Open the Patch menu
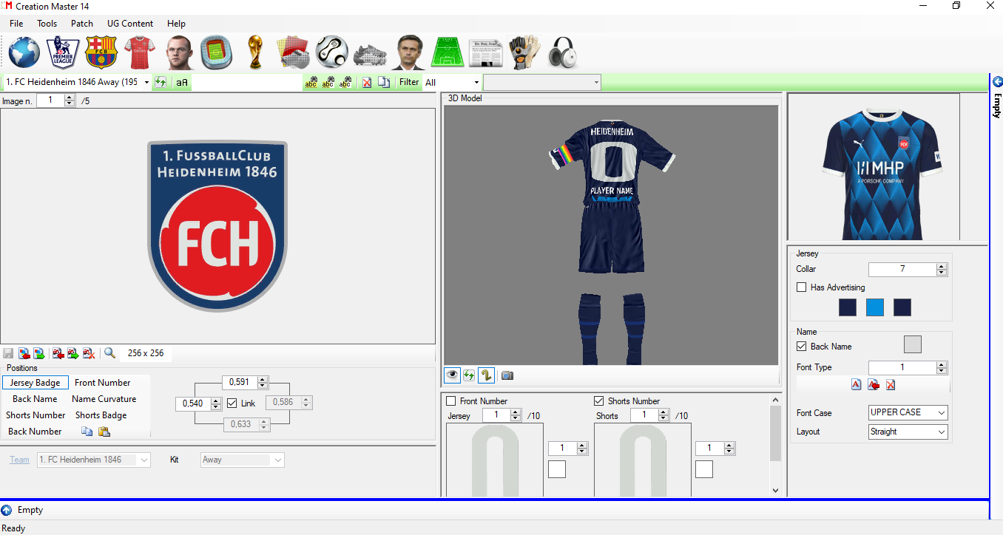The width and height of the screenshot is (1003, 535). [x=82, y=24]
